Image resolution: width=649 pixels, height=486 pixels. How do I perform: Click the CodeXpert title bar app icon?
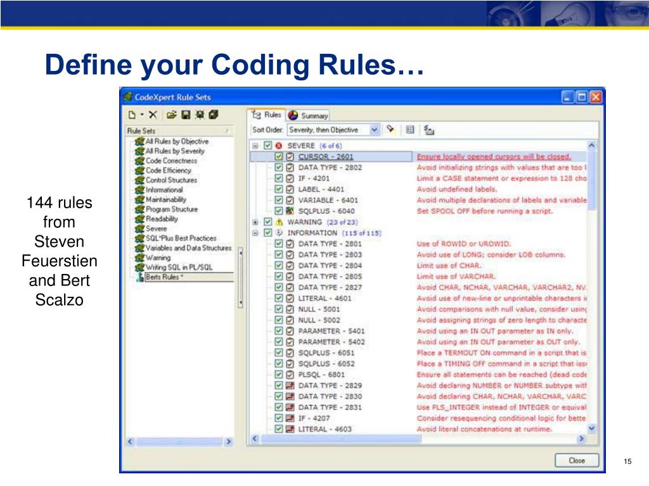[x=128, y=97]
